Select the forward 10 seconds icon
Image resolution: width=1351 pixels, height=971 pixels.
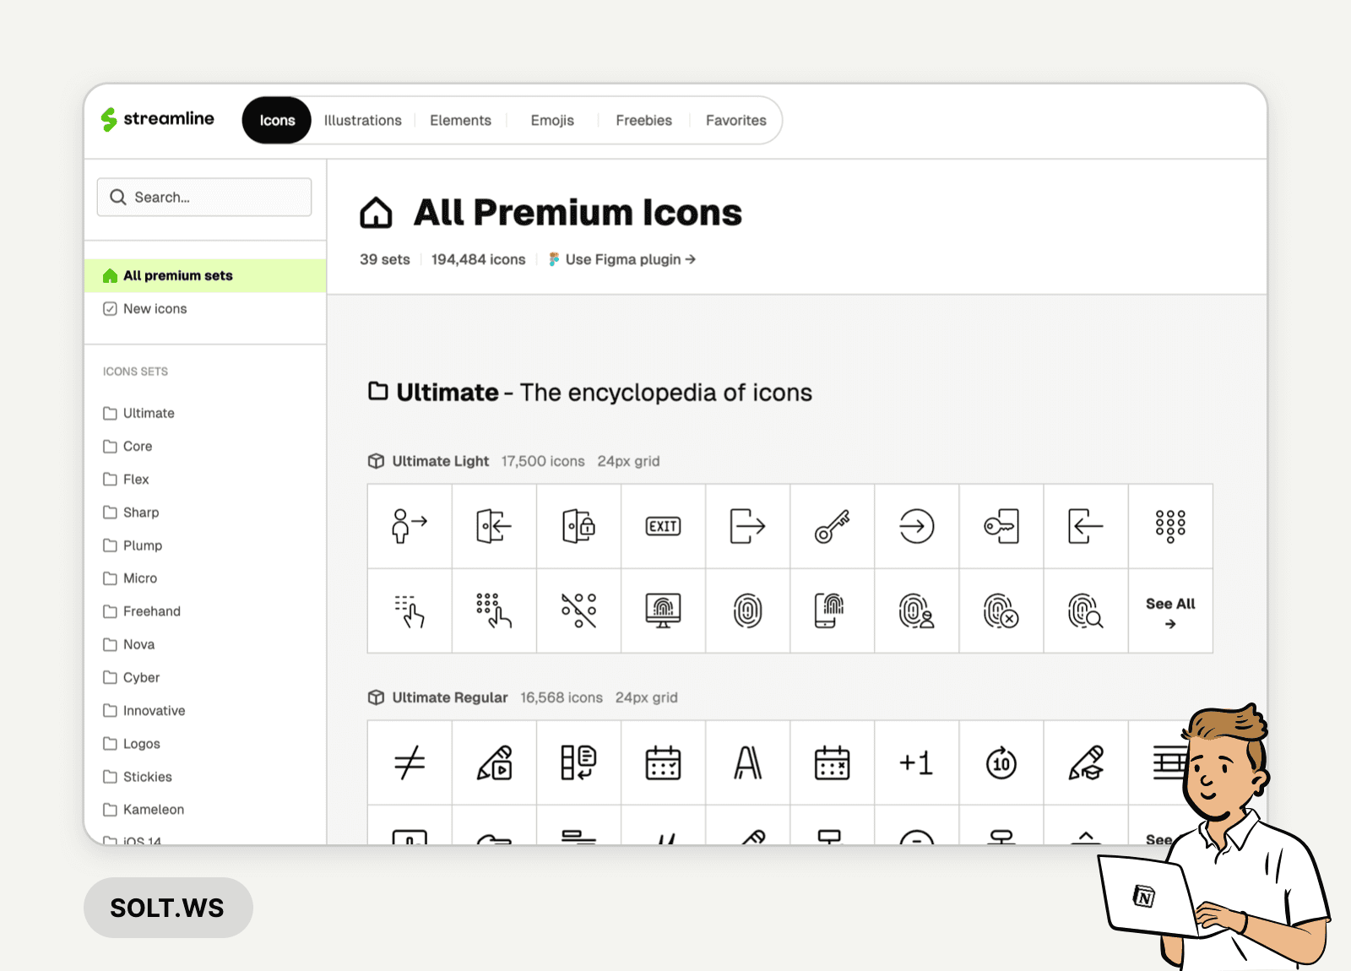[1001, 763]
